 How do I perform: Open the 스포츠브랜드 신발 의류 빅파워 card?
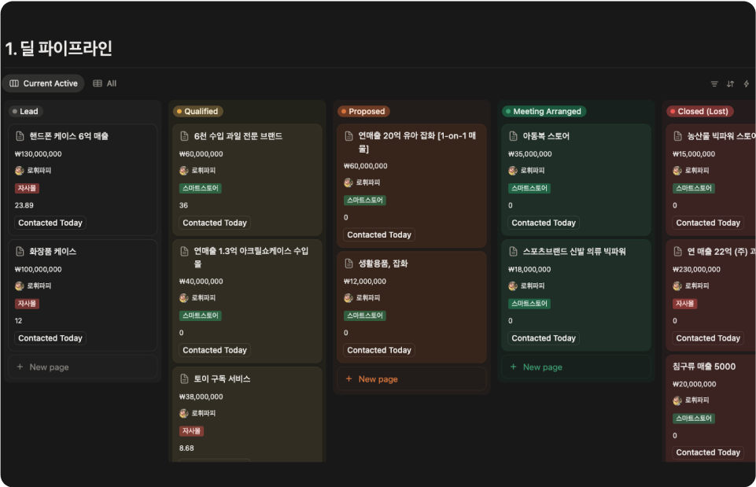pyautogui.click(x=576, y=295)
